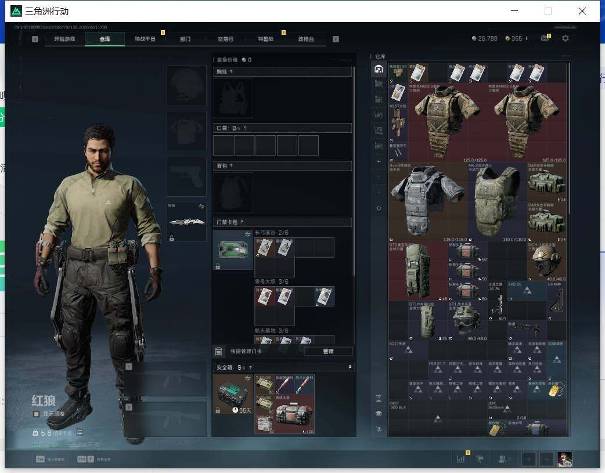Click the empty backpack slot
This screenshot has width=605, height=473.
click(233, 193)
